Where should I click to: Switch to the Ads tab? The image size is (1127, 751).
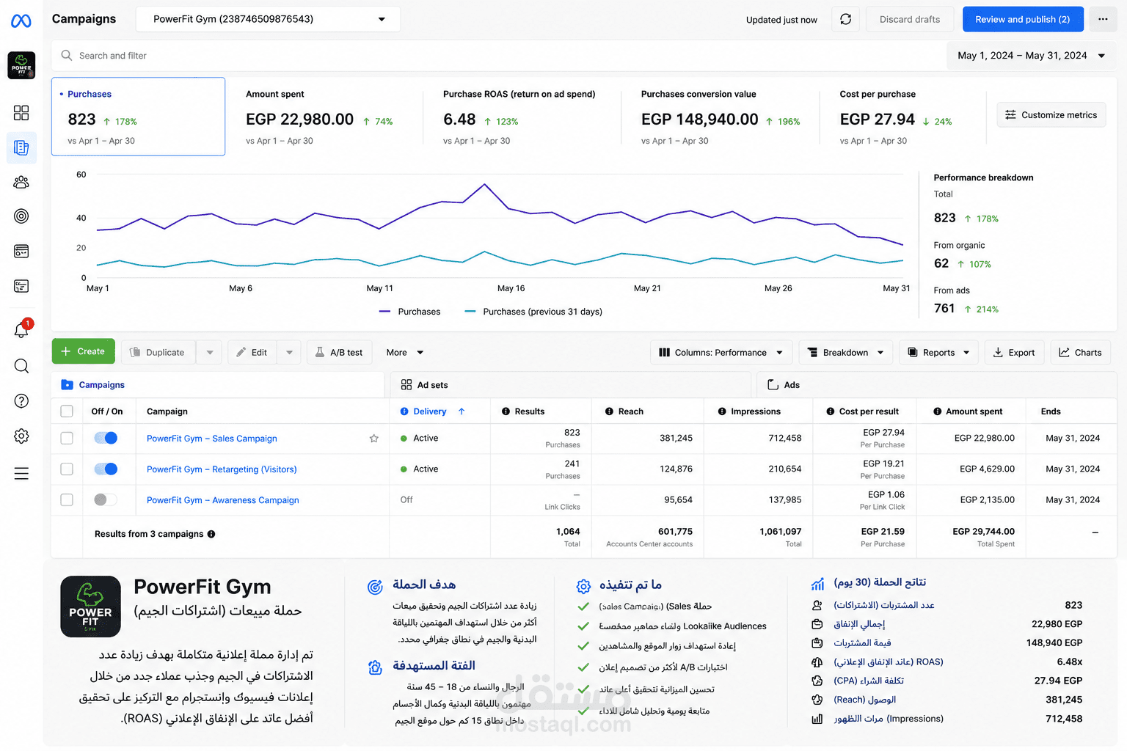tap(937, 385)
